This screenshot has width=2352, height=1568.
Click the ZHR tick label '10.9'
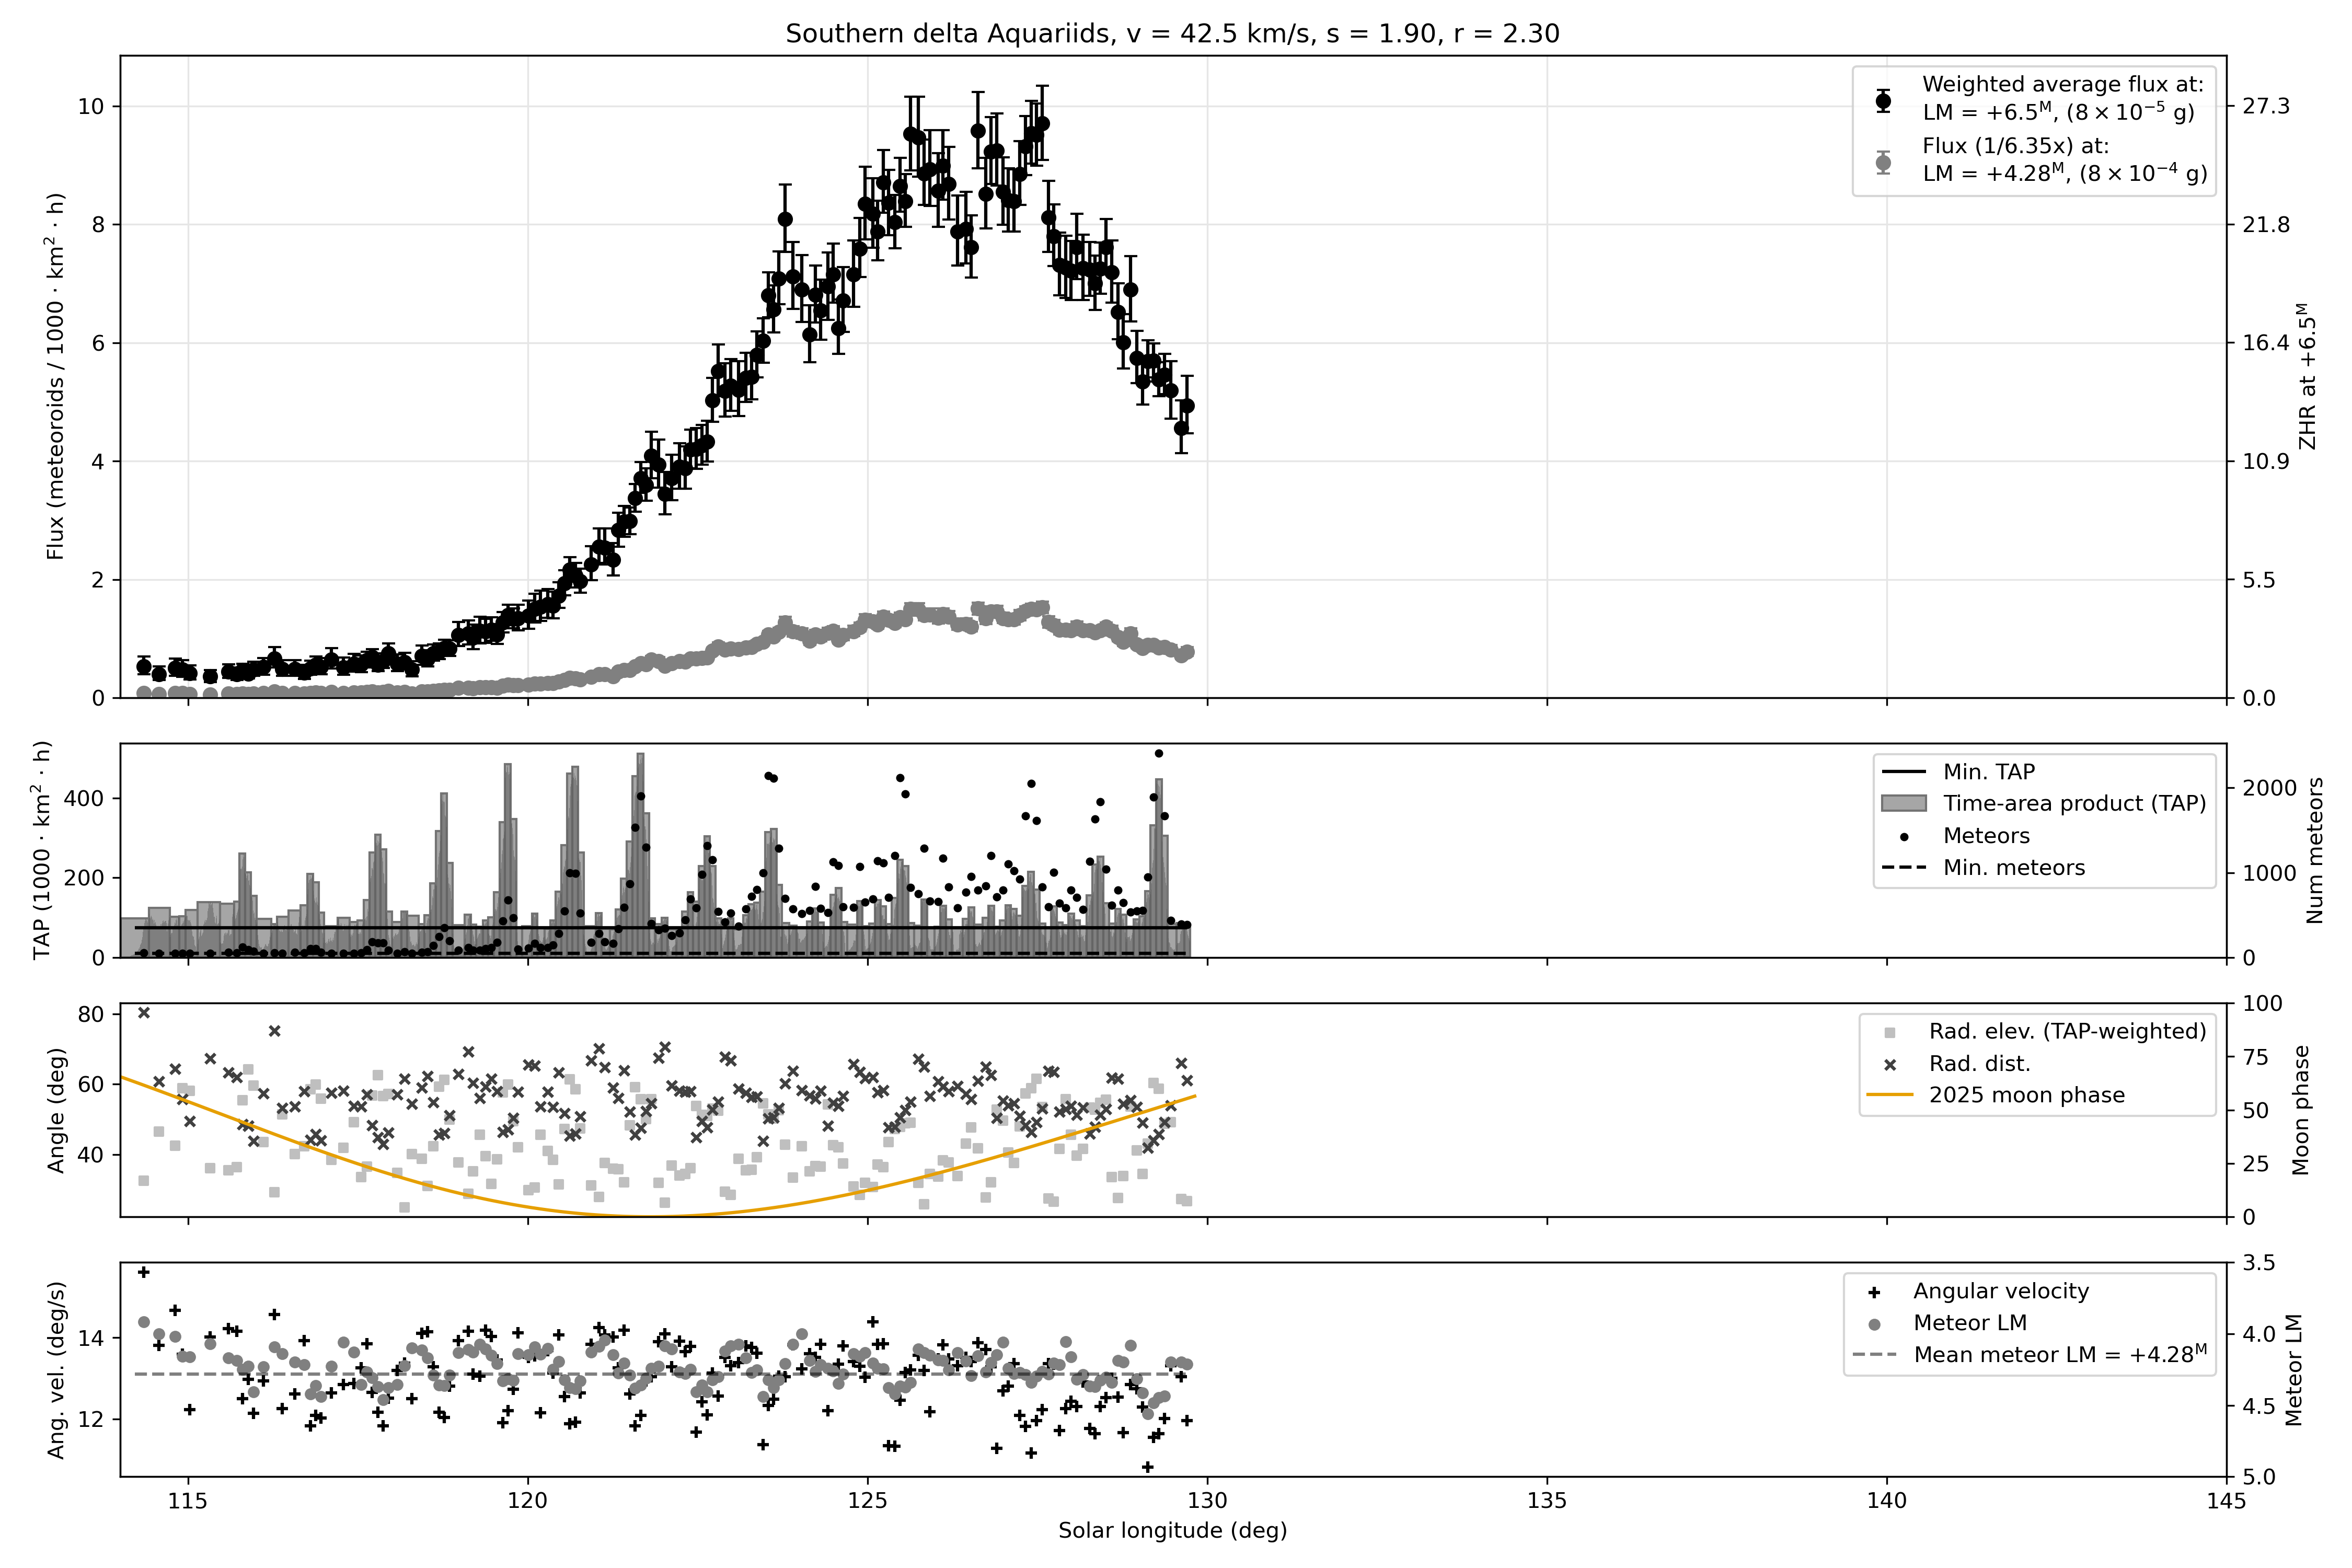pyautogui.click(x=2265, y=462)
